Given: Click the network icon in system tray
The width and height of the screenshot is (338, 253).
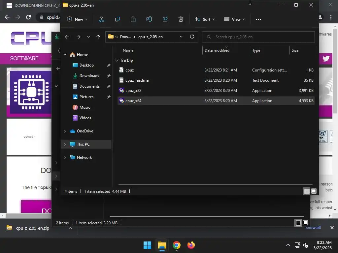Looking at the screenshot, I should pos(297,245).
